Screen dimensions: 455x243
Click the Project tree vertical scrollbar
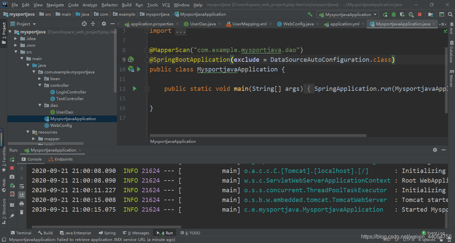coord(115,60)
